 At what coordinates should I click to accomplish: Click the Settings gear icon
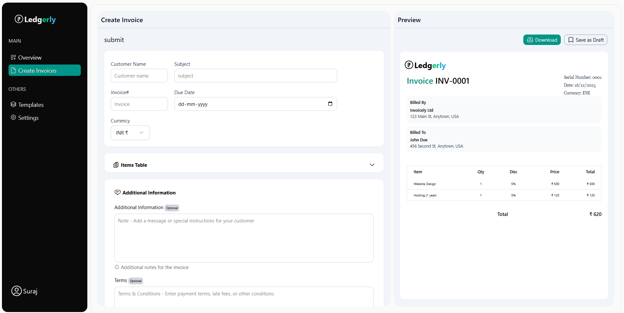[x=13, y=118]
